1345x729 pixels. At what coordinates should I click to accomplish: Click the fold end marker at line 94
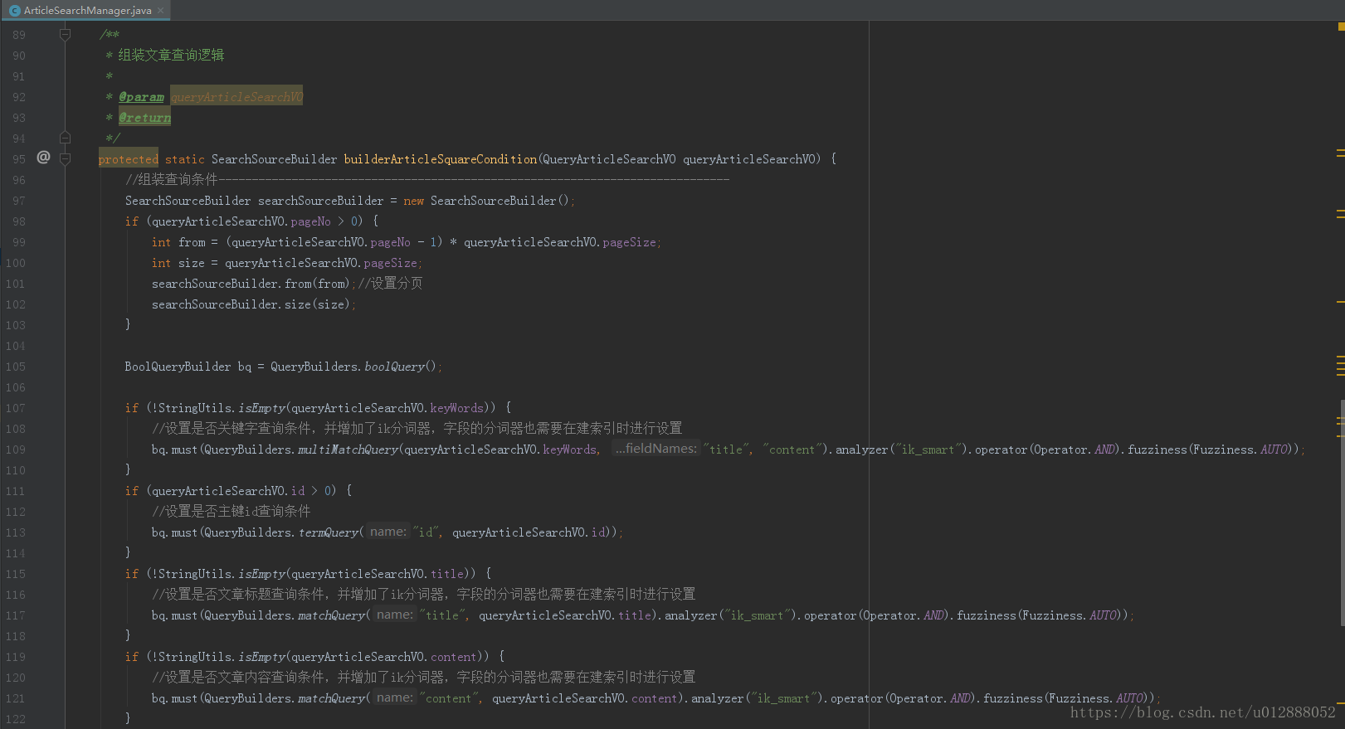(x=65, y=138)
